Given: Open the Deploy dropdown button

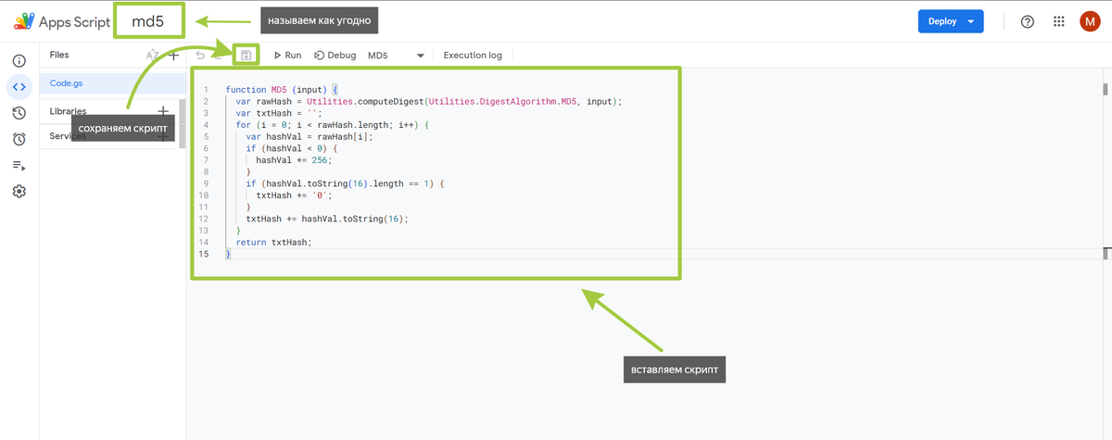Looking at the screenshot, I should (x=951, y=21).
